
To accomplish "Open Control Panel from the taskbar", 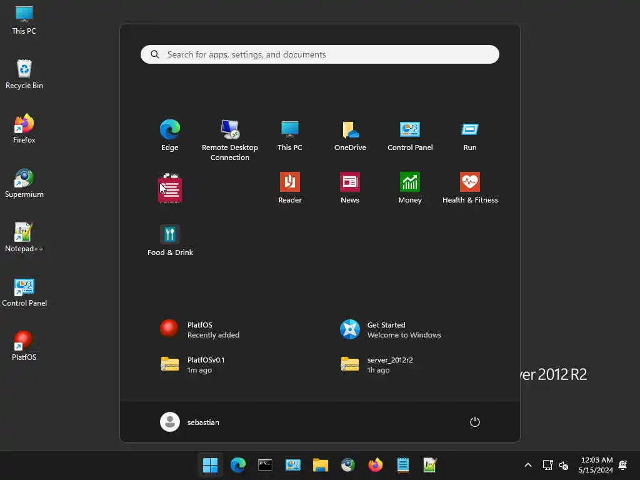I will [x=293, y=465].
